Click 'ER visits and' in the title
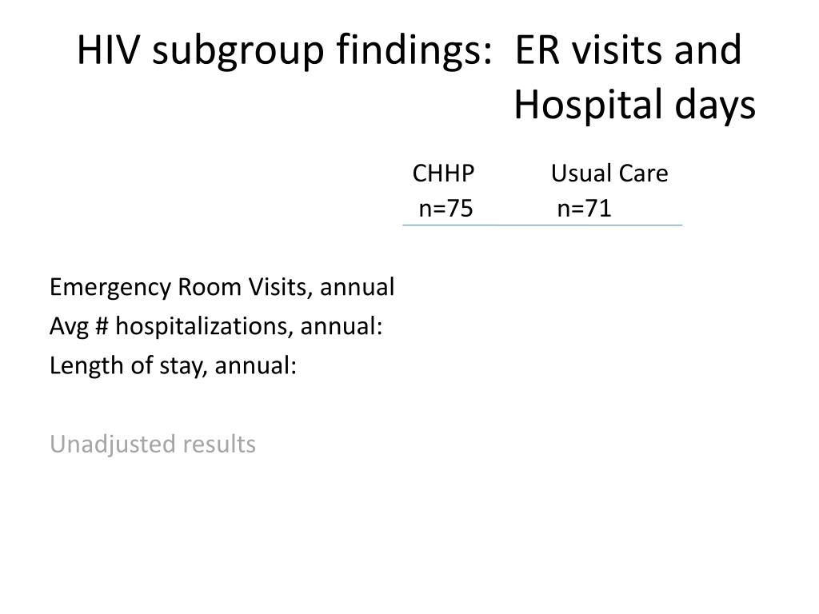Image resolution: width=819 pixels, height=614 pixels. coord(629,50)
